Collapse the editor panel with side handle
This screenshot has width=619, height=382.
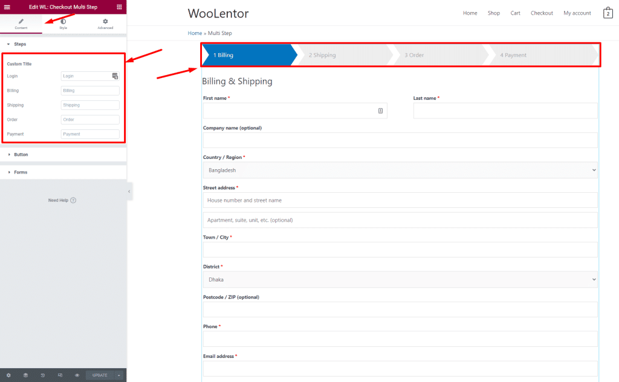129,192
